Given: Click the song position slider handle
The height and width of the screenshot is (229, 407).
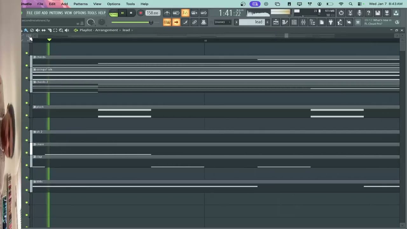Looking at the screenshot, I should tap(151, 22).
